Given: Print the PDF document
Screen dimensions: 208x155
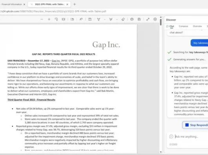Looking at the screenshot, I should 132,19.
